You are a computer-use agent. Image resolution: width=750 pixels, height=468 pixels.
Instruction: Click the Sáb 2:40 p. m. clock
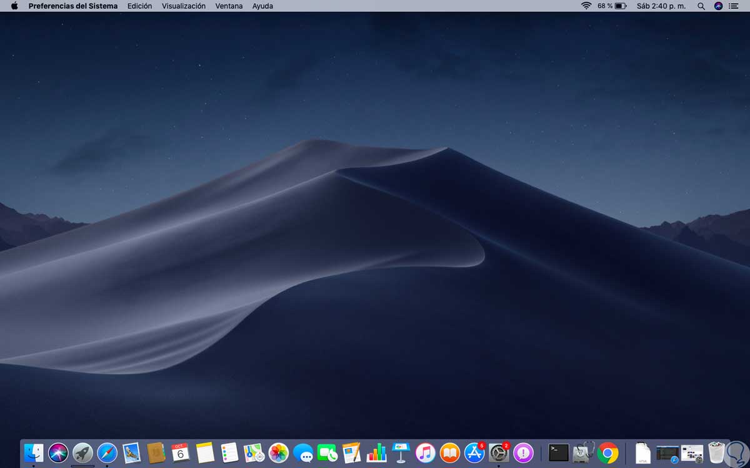click(661, 6)
